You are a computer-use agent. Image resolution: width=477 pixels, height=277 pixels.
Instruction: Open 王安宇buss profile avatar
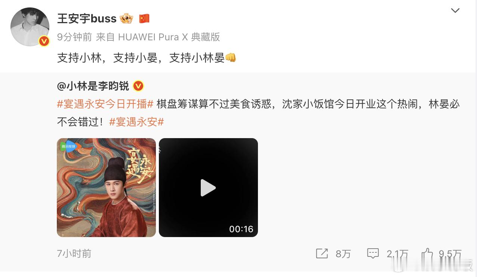coord(30,27)
